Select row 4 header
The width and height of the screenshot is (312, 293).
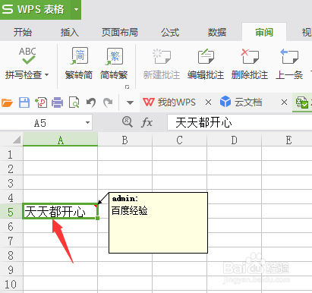pyautogui.click(x=11, y=197)
